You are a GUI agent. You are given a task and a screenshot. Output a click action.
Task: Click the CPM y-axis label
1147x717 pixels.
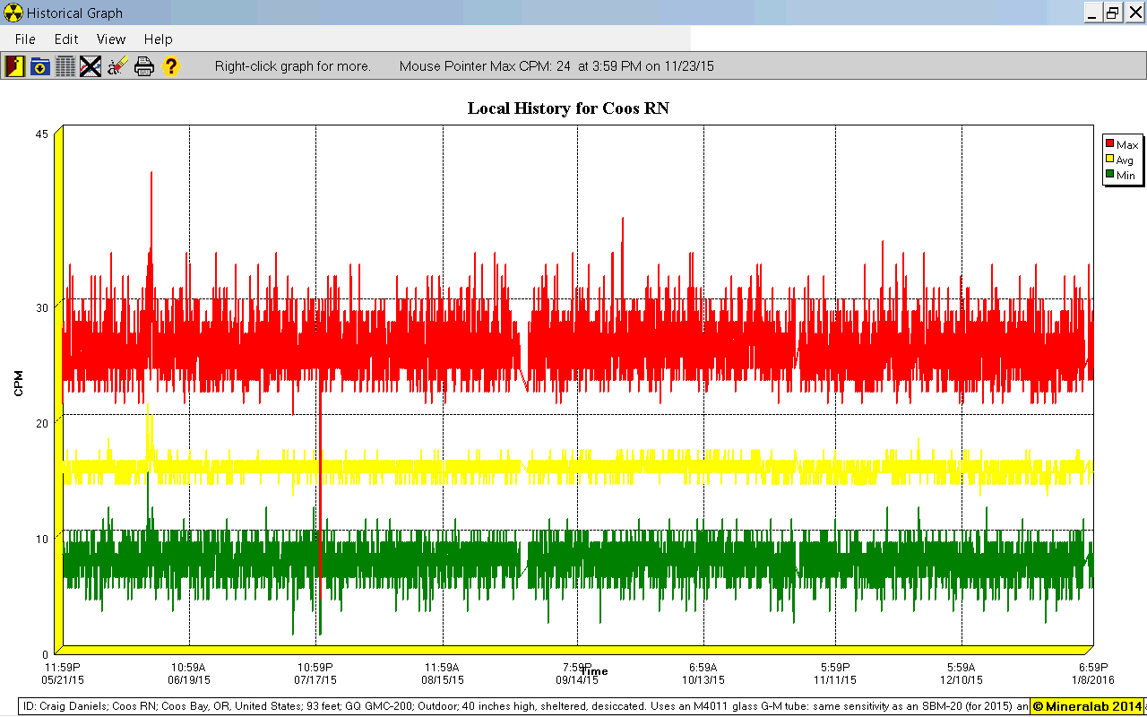point(18,383)
